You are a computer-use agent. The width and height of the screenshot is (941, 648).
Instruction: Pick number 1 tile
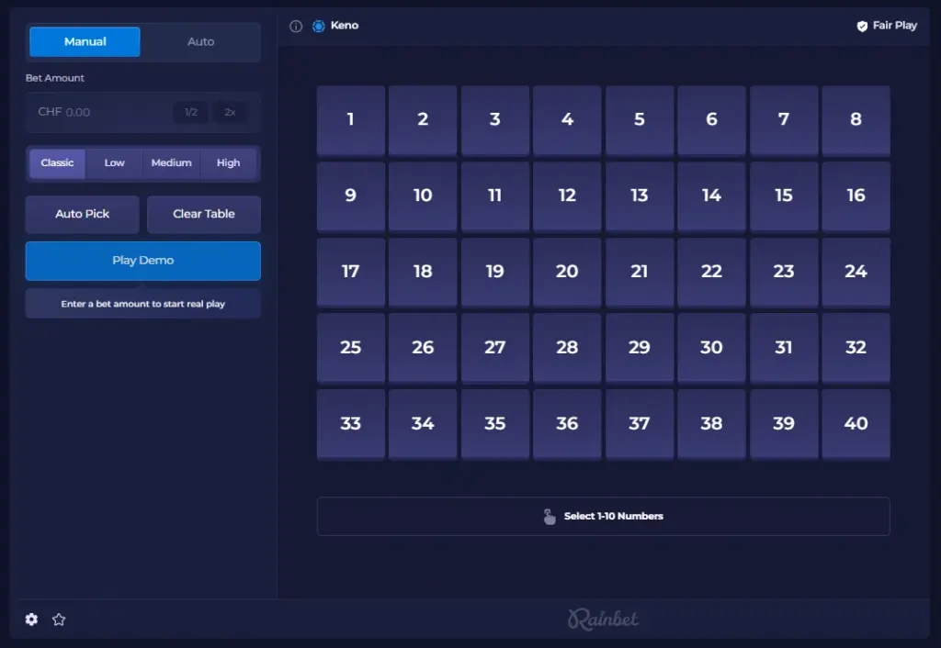[x=350, y=120]
